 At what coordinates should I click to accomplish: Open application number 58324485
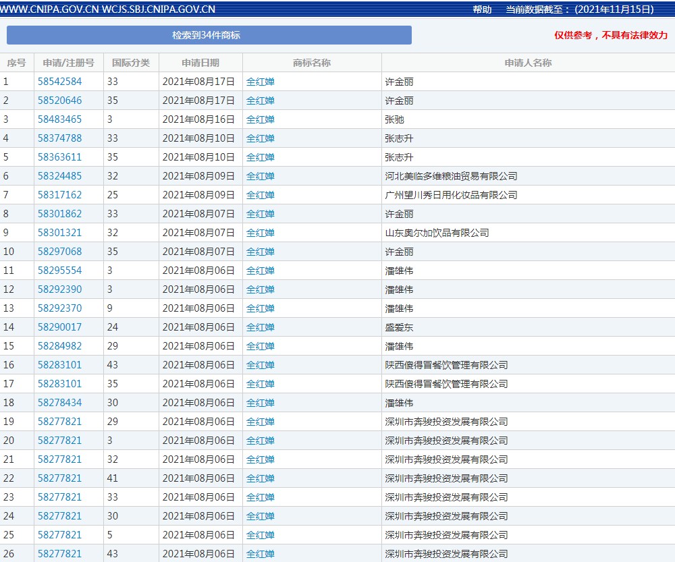(x=59, y=176)
